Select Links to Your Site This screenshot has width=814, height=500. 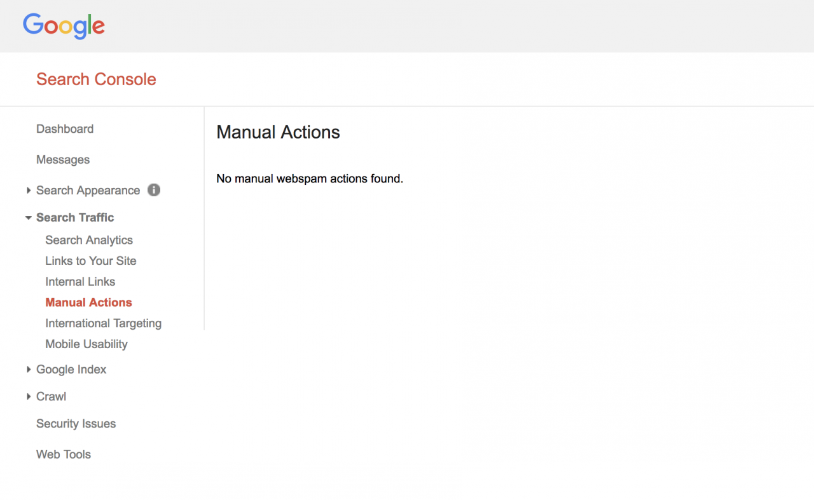(x=91, y=261)
